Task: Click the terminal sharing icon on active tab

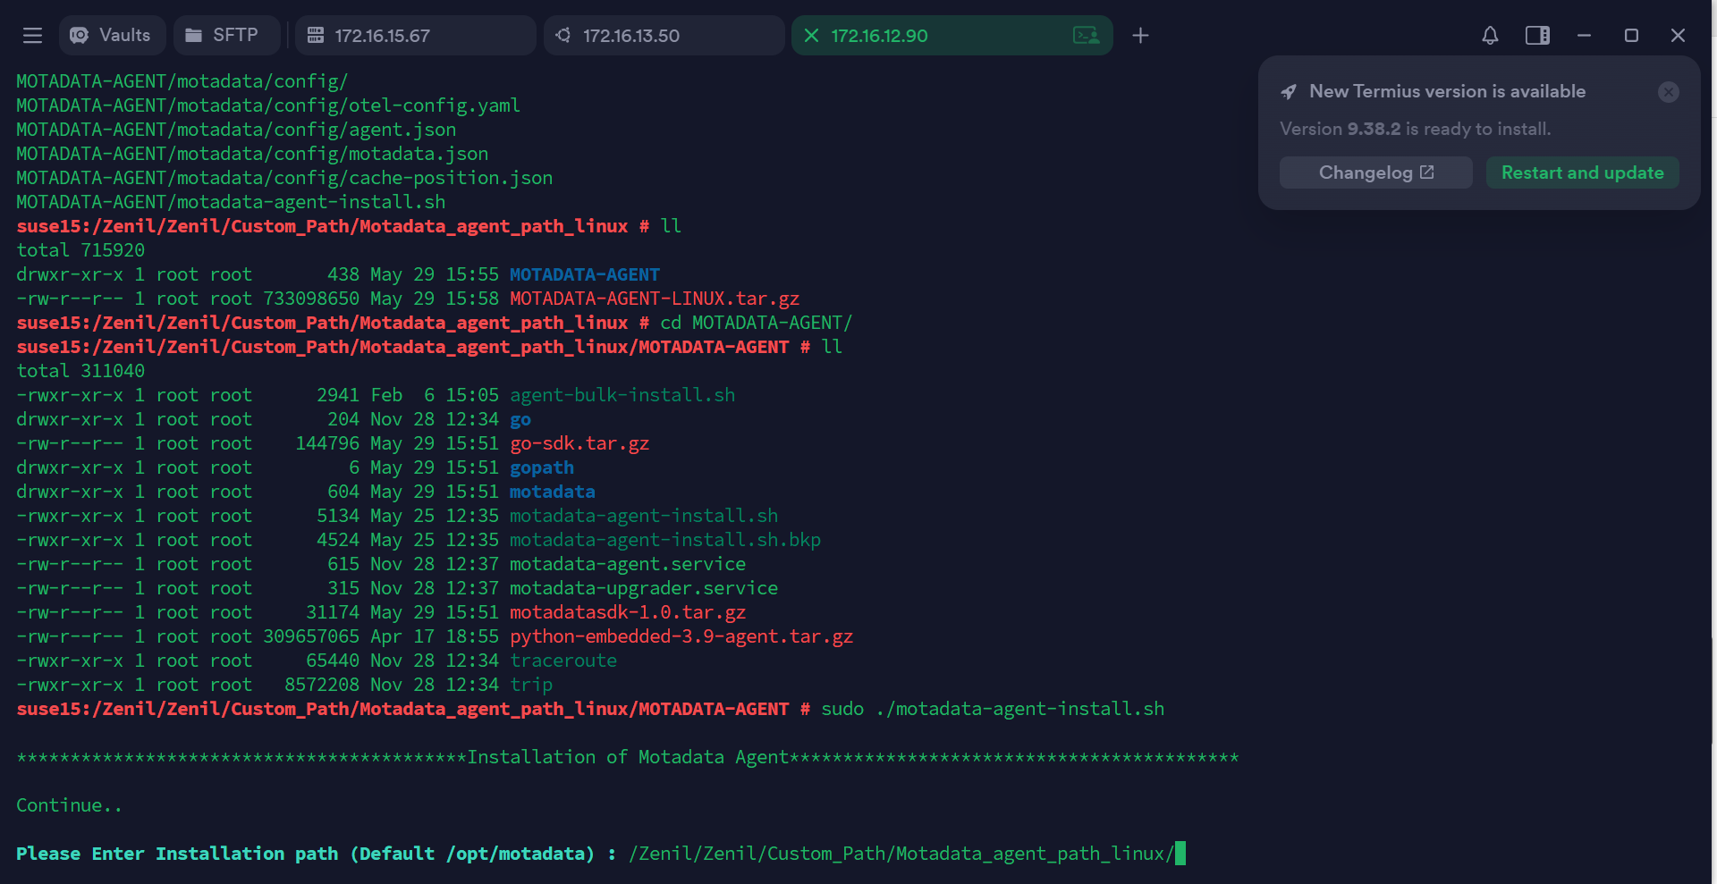Action: [1086, 36]
